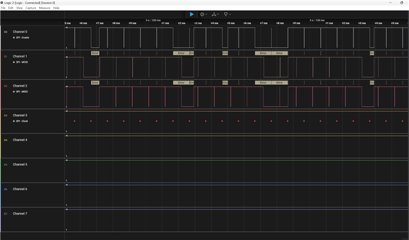
Task: Click the D2 channel index badge
Action: point(6,86)
